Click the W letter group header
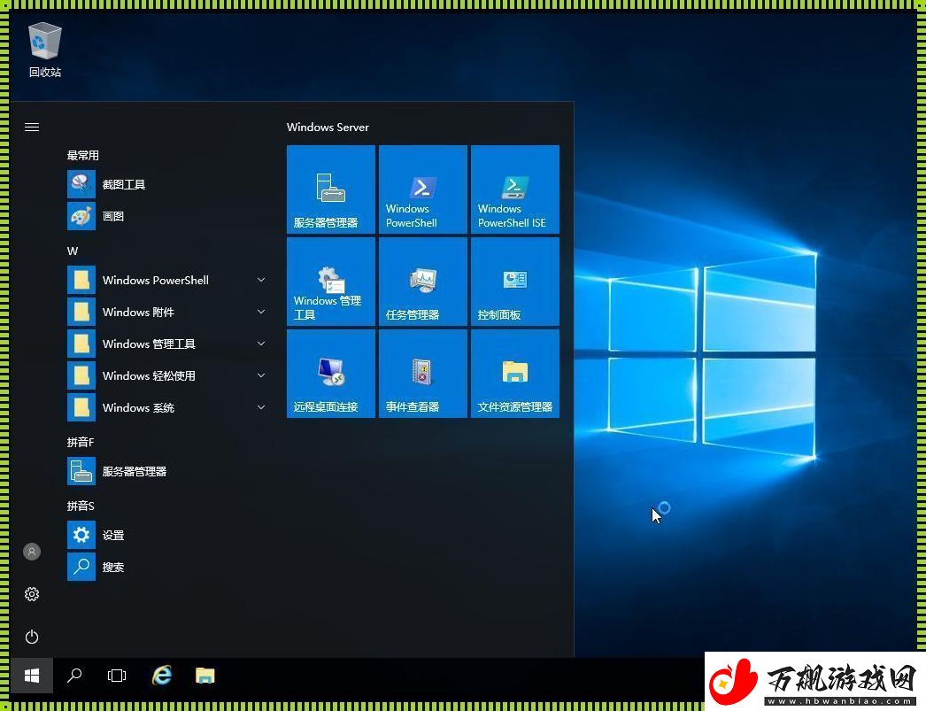This screenshot has width=926, height=711. (73, 251)
